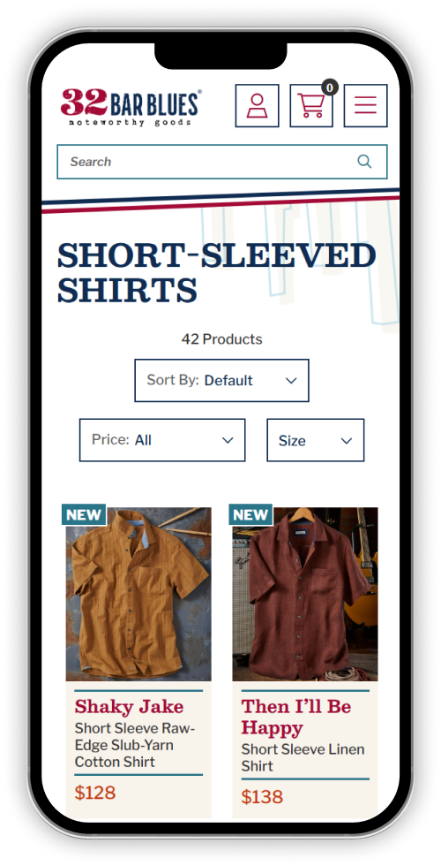Image resolution: width=441 pixels, height=866 pixels.
Task: Click the cart item count badge
Action: tap(330, 87)
